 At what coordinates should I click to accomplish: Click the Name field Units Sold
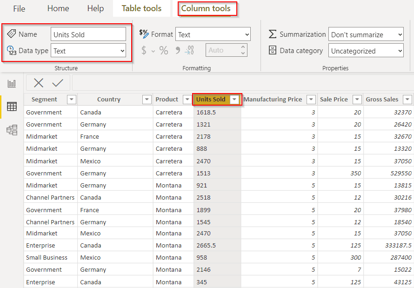coord(88,34)
